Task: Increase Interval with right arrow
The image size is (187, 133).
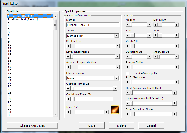Action: (x=177, y=56)
